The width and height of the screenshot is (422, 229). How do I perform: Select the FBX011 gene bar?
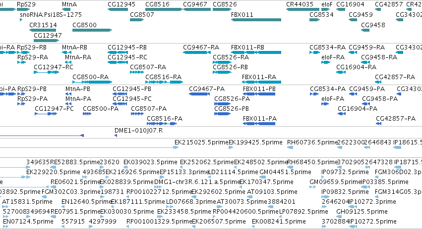pos(256,20)
